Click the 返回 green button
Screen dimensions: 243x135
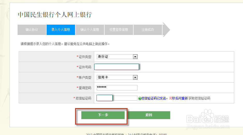(149, 115)
